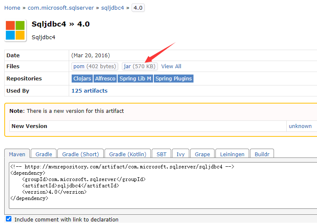Switch to the Gradle tab

click(44, 154)
